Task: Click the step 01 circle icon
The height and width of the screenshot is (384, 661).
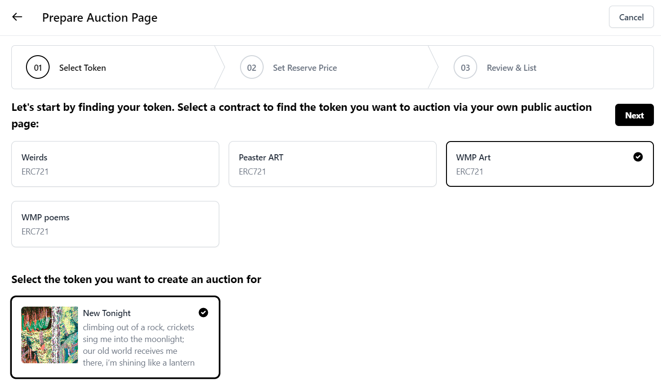Action: click(x=38, y=67)
